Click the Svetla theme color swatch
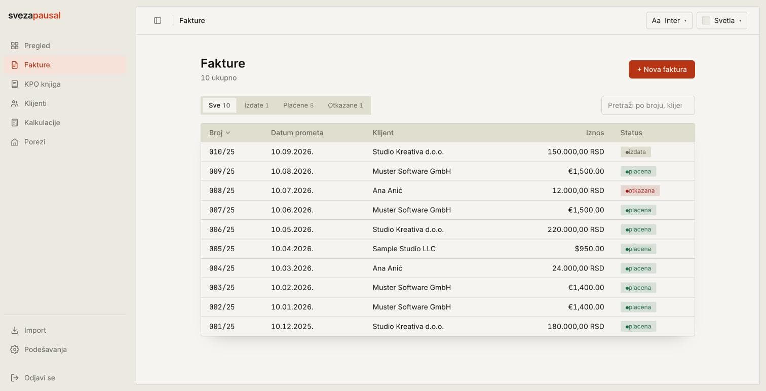The width and height of the screenshot is (766, 391). (706, 21)
